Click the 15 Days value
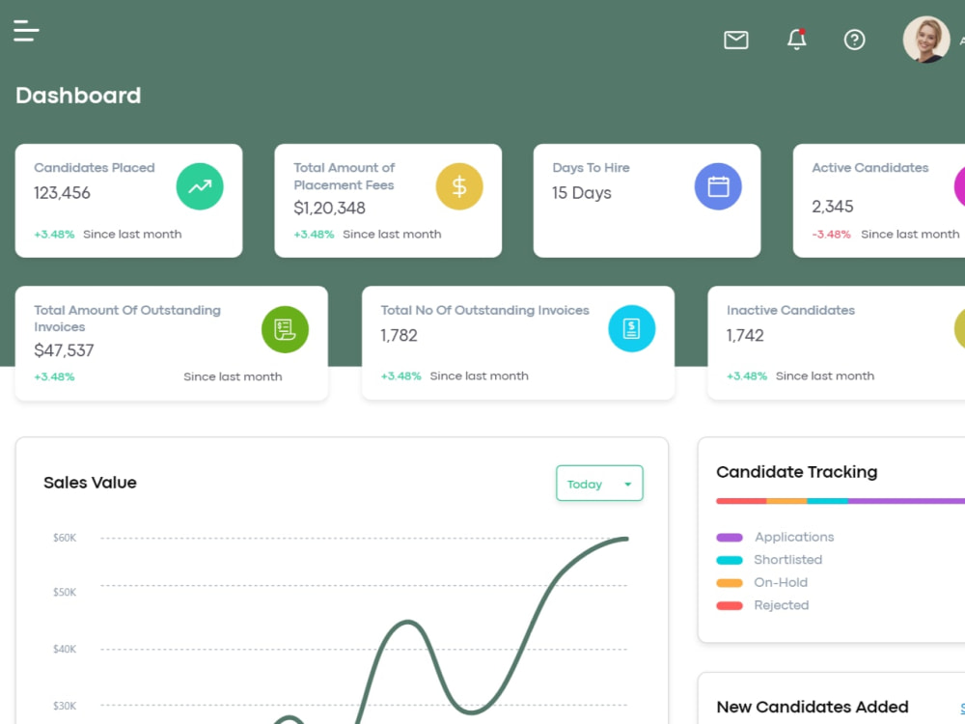965x724 pixels. click(582, 193)
